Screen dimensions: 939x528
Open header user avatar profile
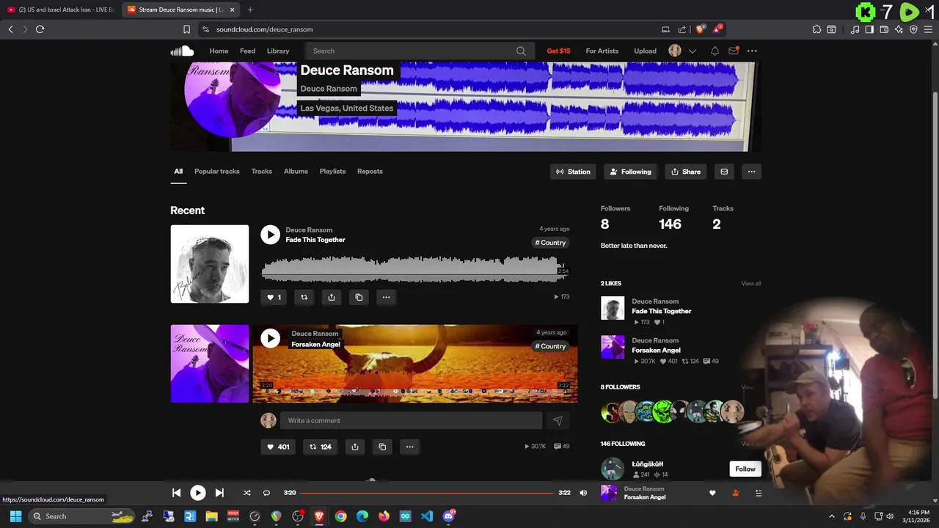675,51
